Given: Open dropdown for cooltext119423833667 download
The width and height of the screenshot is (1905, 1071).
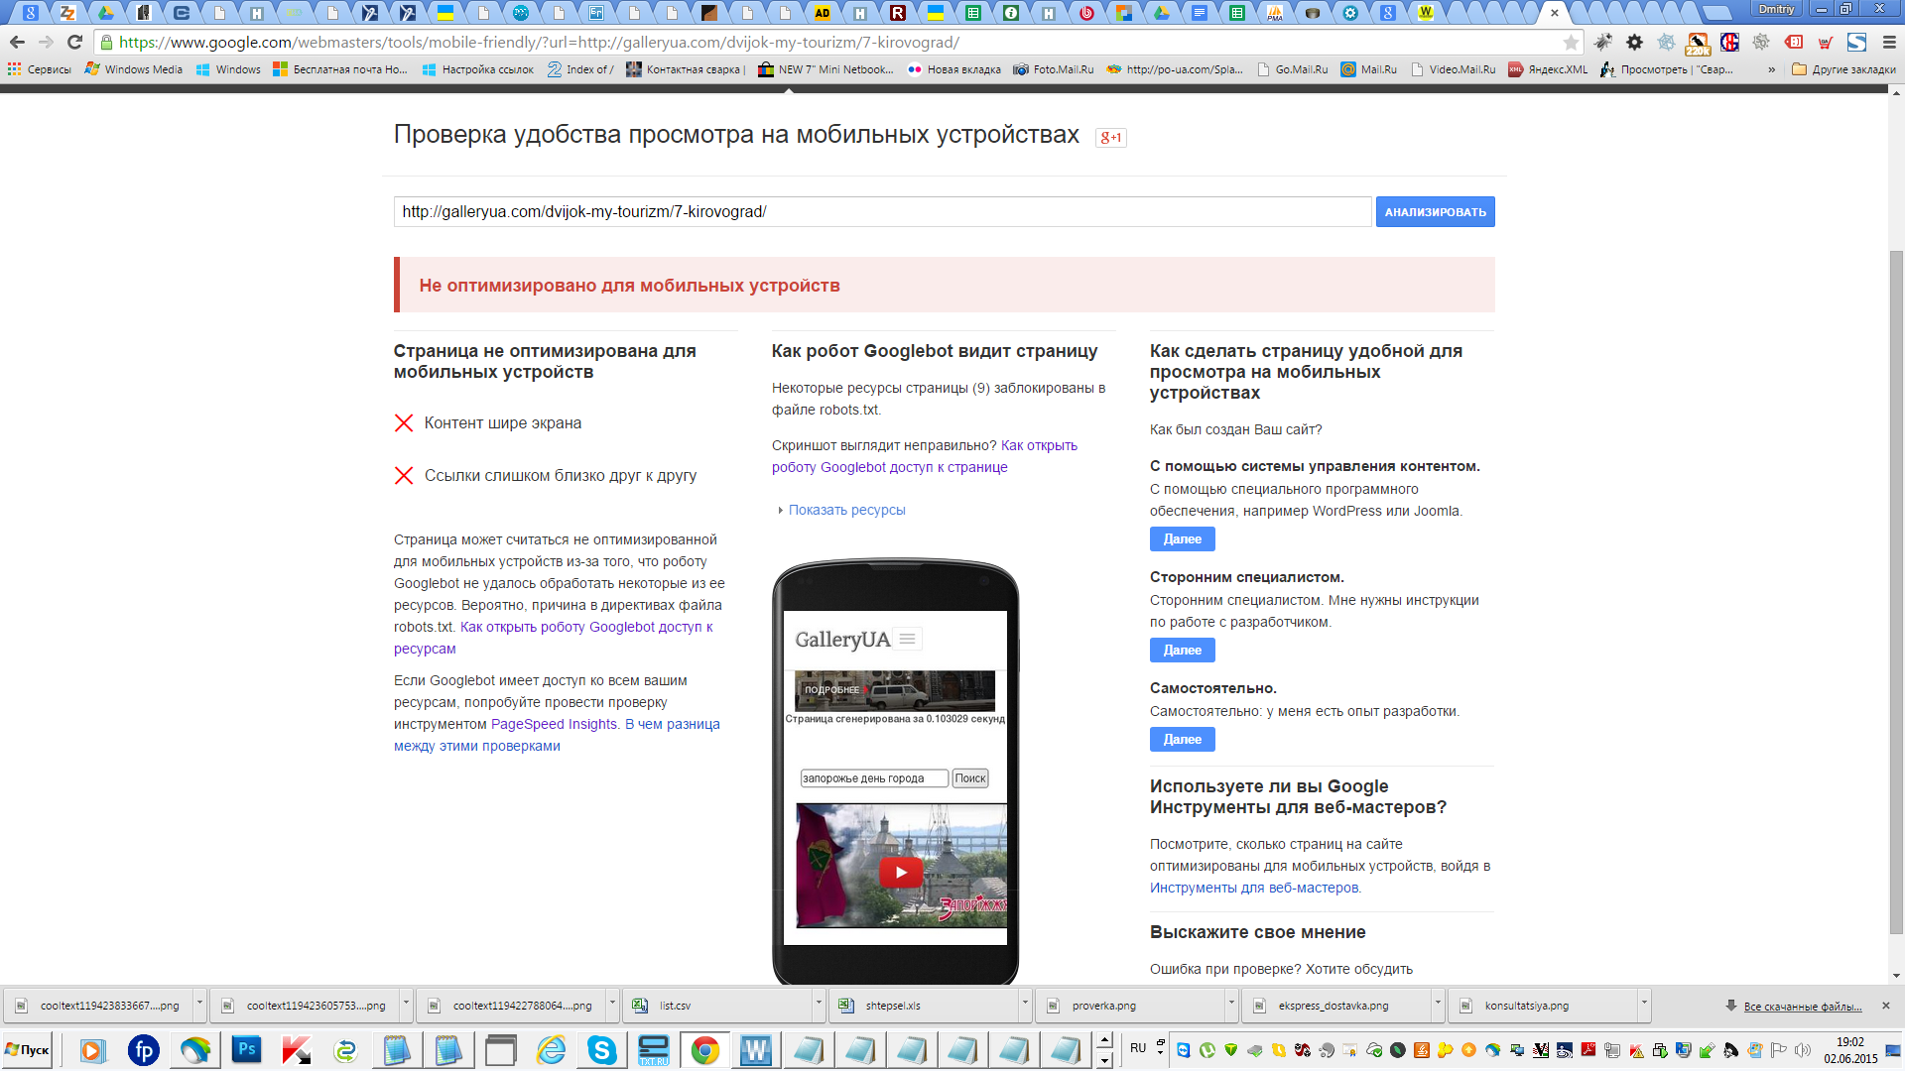Looking at the screenshot, I should [199, 1005].
